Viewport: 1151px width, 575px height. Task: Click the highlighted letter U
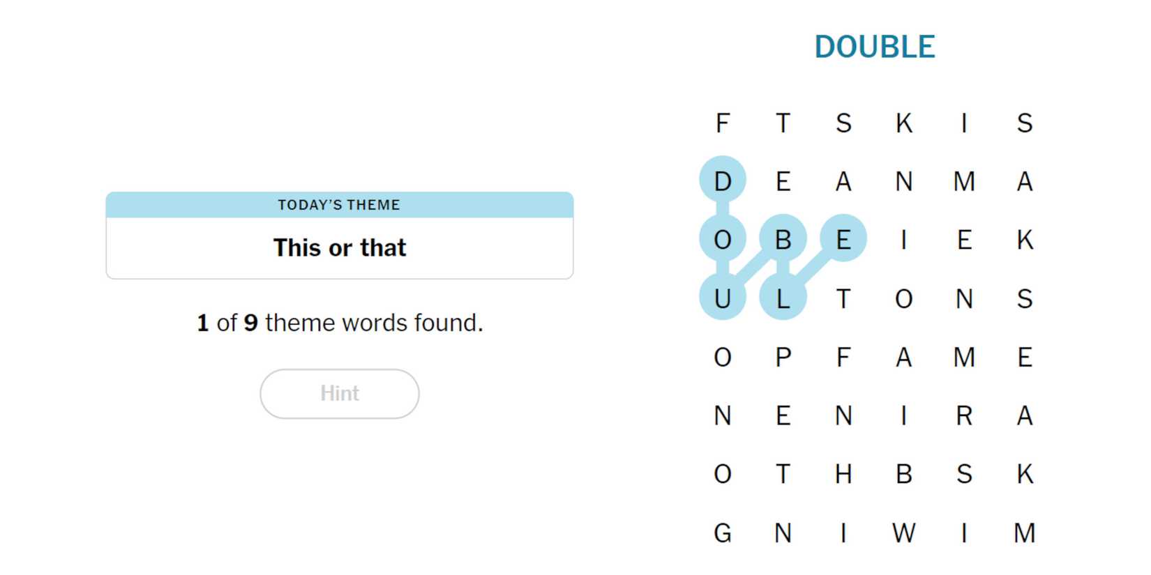(723, 298)
